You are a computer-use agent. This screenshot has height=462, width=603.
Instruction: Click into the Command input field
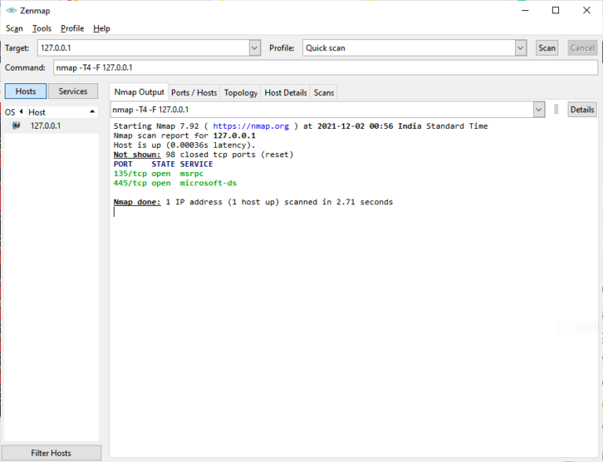[325, 68]
